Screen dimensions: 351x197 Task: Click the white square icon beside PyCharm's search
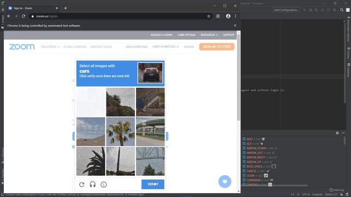[348, 10]
